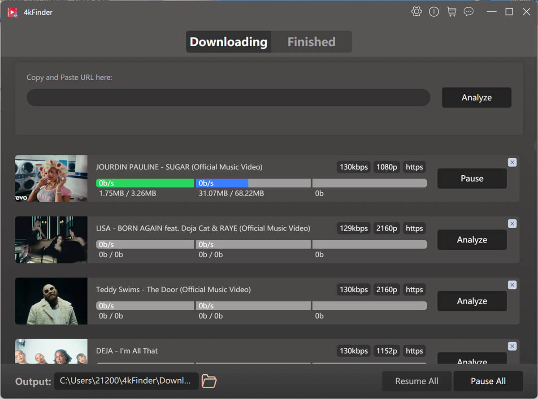Click the 130kbps badge on SUGAR row

pos(354,167)
